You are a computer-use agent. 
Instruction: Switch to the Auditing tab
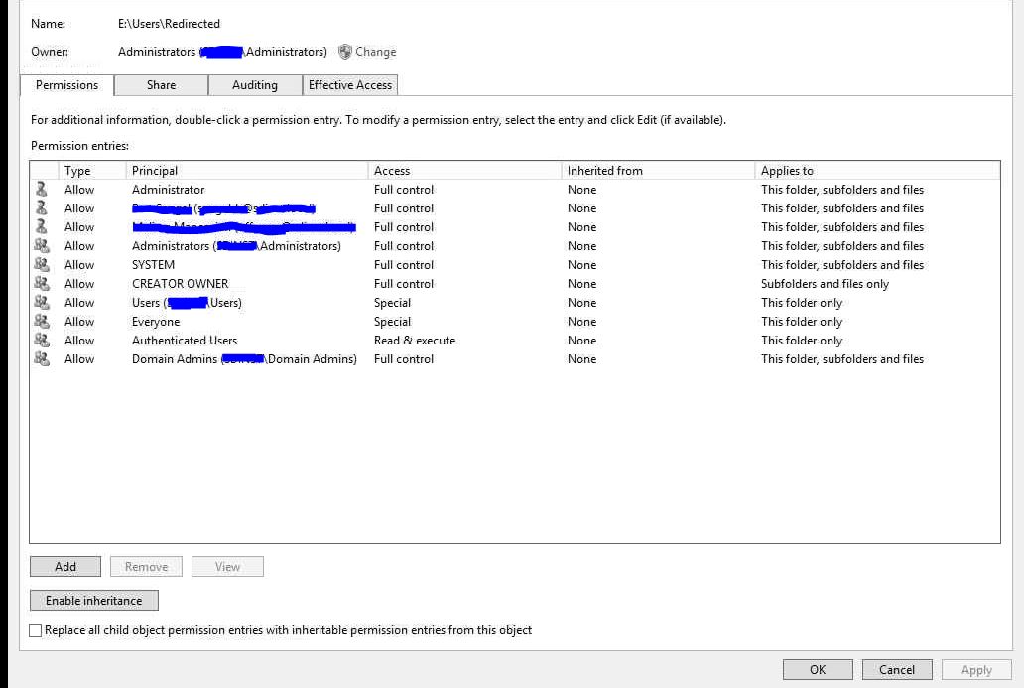tap(255, 85)
